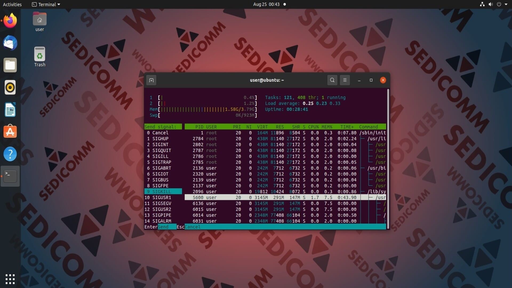Select 3 SIGQUIT signal
The image size is (512, 288).
pyautogui.click(x=163, y=150)
